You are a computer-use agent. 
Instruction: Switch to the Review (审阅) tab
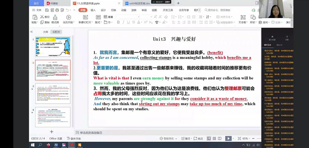144,10
